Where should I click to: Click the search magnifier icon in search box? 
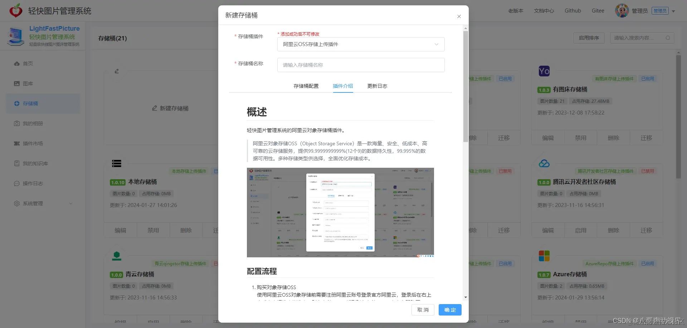coord(668,37)
